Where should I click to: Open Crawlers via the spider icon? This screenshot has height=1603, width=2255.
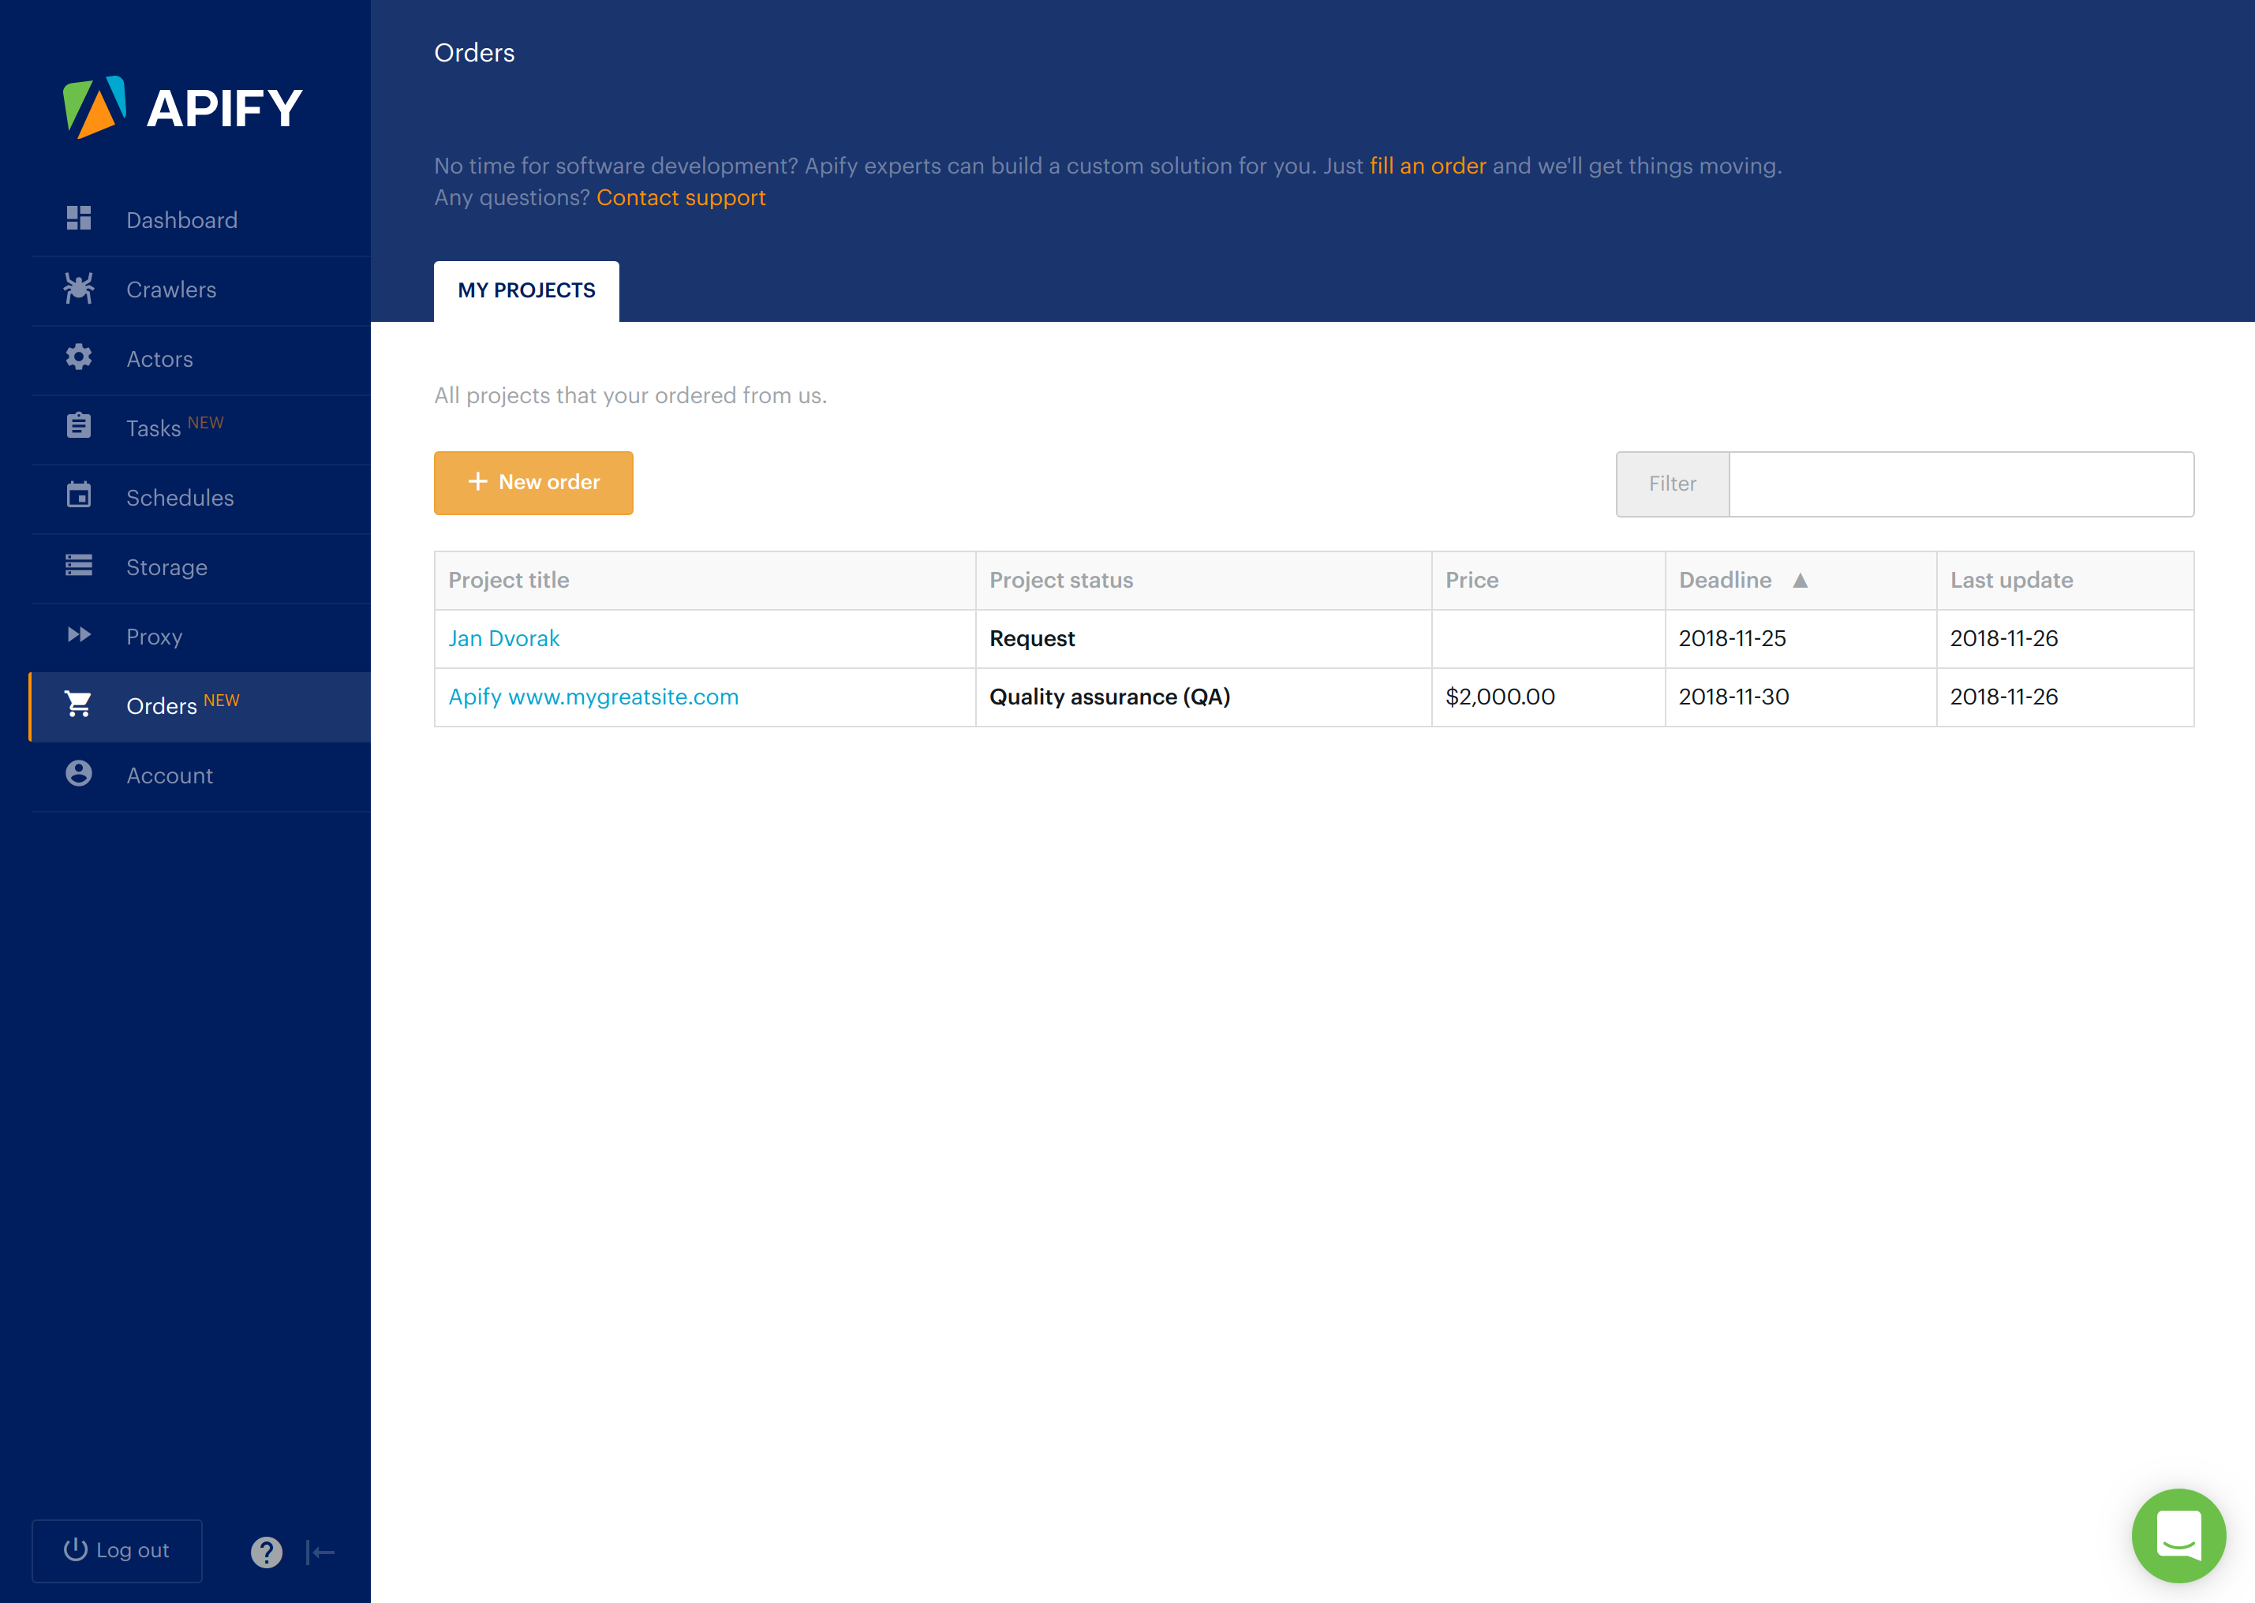pyautogui.click(x=79, y=288)
